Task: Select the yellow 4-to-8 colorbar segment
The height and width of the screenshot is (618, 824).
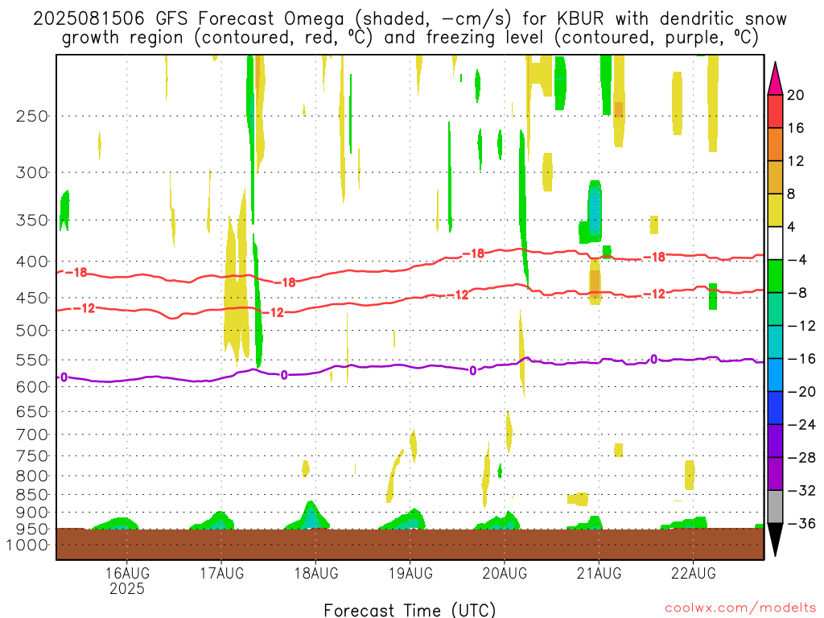Action: (x=775, y=211)
